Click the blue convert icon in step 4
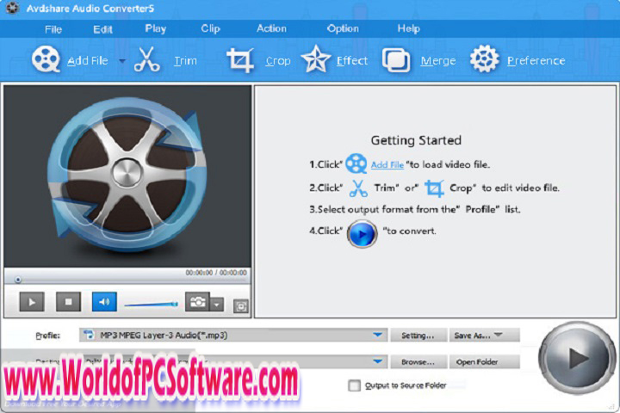The image size is (620, 413). point(362,233)
